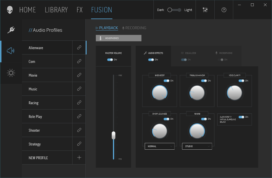Turn off Master Volume toggle
The height and width of the screenshot is (178, 272).
110,60
